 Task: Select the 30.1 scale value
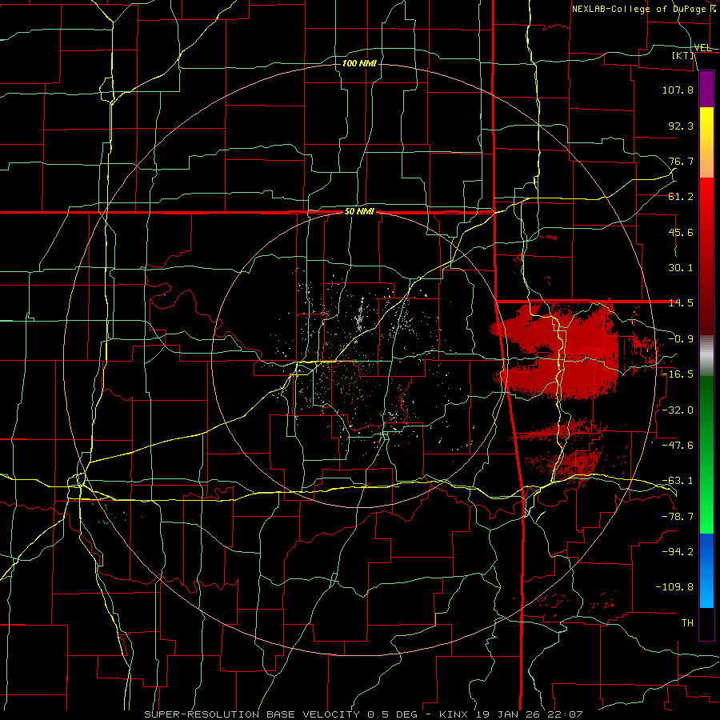pyautogui.click(x=681, y=268)
